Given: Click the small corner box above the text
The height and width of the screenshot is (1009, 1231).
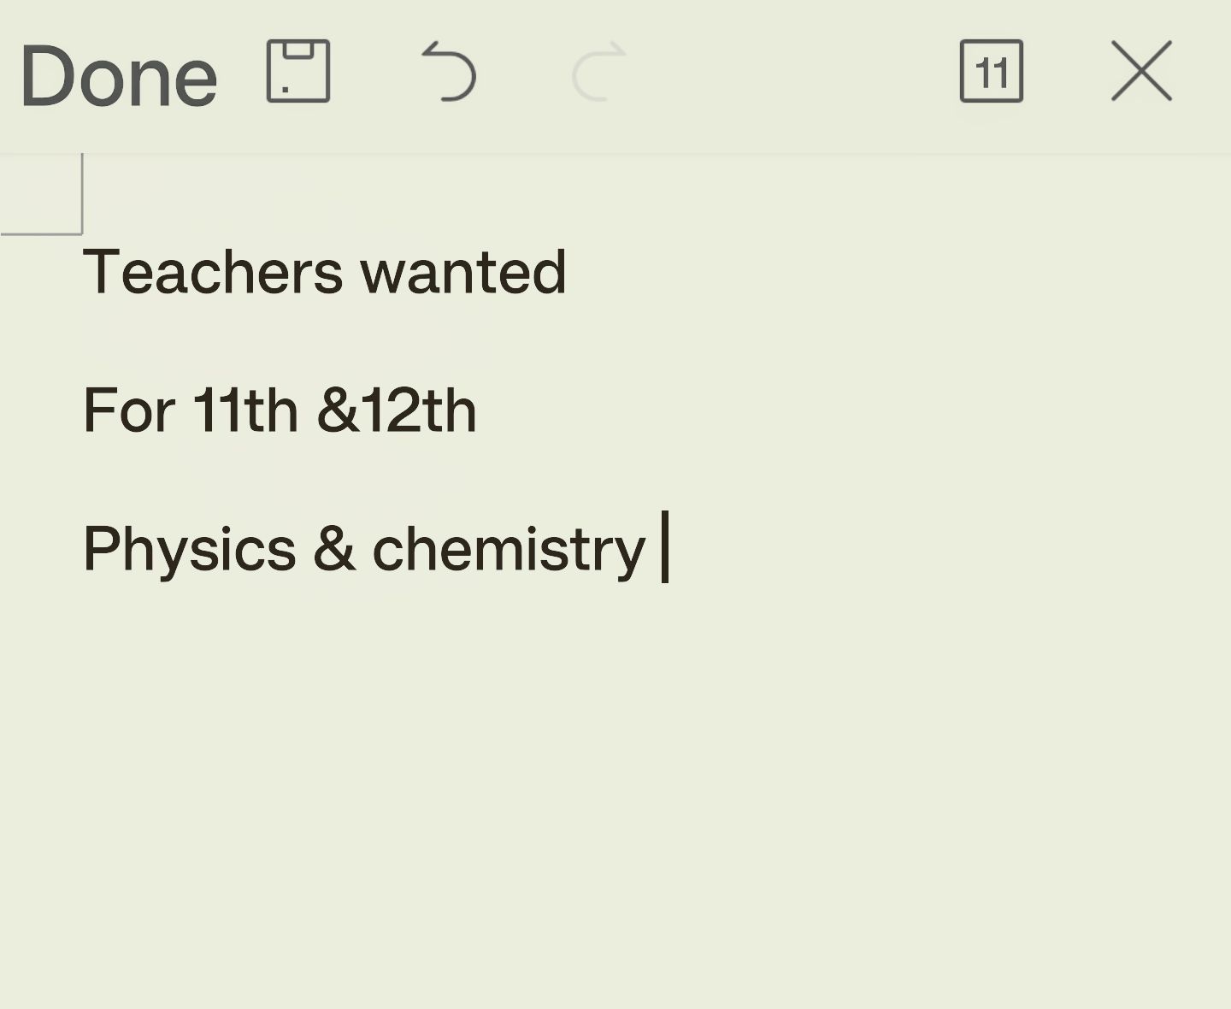Looking at the screenshot, I should pyautogui.click(x=40, y=193).
